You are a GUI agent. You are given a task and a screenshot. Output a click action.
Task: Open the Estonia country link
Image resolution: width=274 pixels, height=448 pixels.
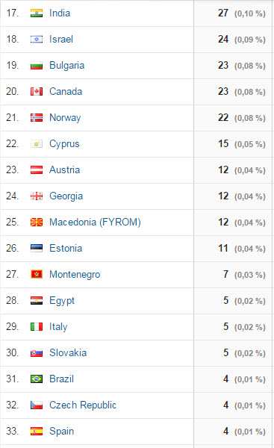66,249
